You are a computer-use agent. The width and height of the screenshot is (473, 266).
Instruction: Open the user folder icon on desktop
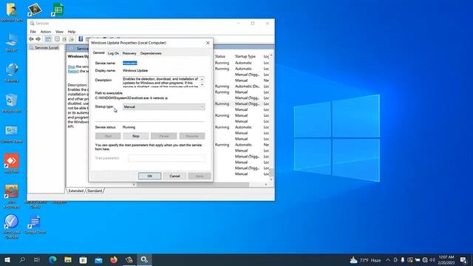[x=12, y=12]
